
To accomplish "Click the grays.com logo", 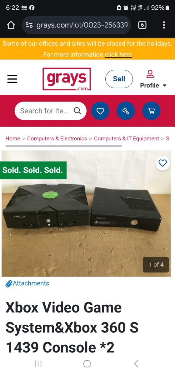I will coord(67,79).
